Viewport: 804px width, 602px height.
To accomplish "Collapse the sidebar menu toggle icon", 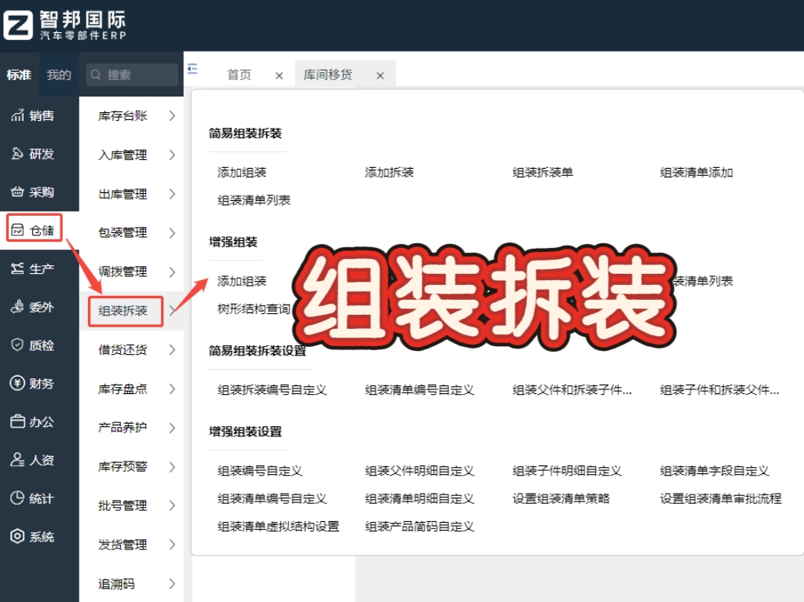I will (192, 69).
